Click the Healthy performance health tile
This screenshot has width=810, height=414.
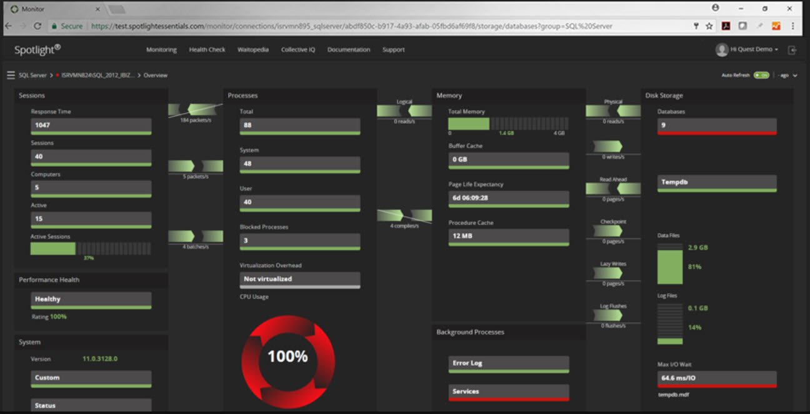(x=91, y=300)
